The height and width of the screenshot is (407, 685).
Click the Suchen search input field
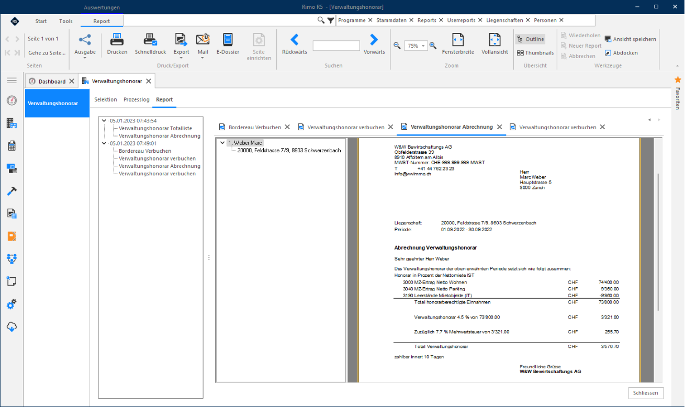[336, 46]
